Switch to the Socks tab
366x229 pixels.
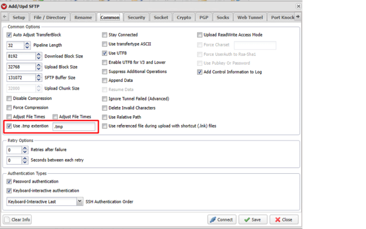tap(223, 17)
